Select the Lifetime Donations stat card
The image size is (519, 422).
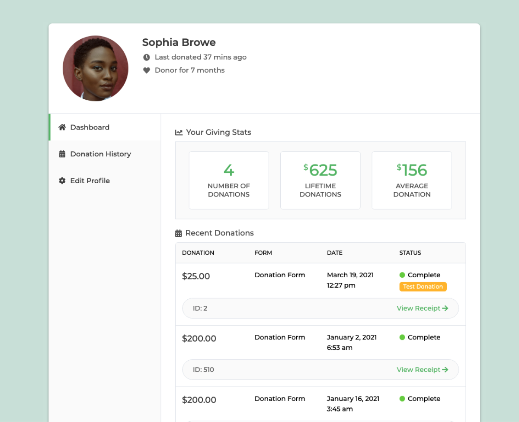pyautogui.click(x=320, y=180)
